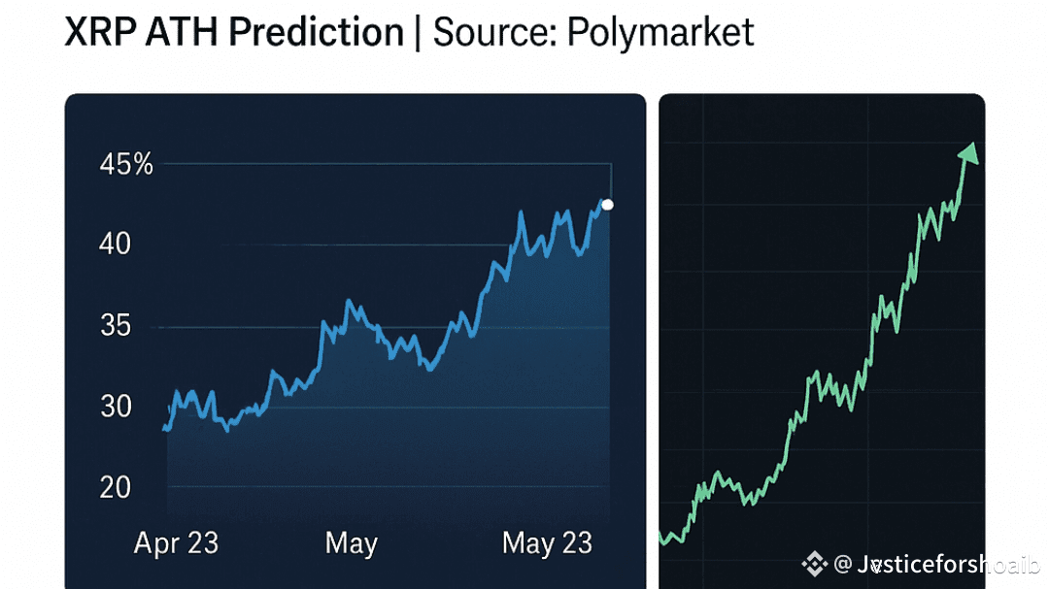
Task: Select the middle May date label
Action: pos(351,543)
